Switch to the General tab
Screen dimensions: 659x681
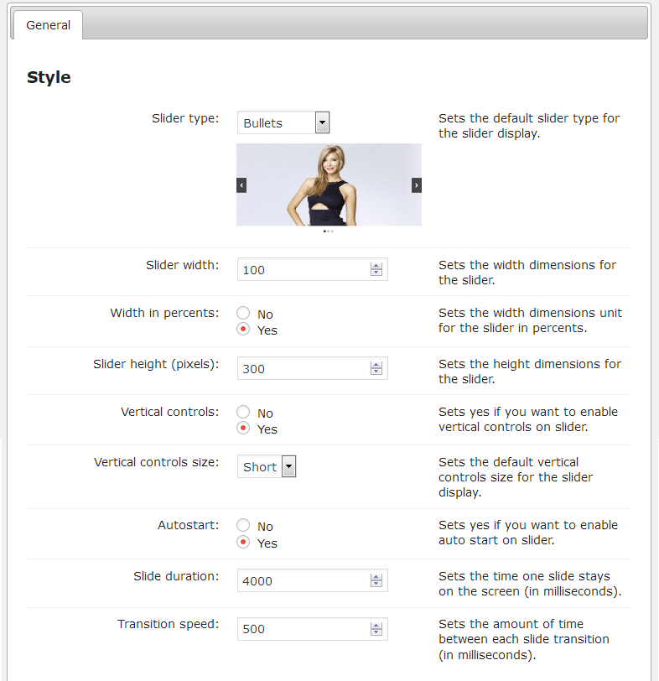(48, 25)
